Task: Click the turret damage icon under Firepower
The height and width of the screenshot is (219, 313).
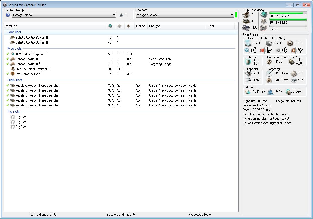Action: click(x=248, y=73)
